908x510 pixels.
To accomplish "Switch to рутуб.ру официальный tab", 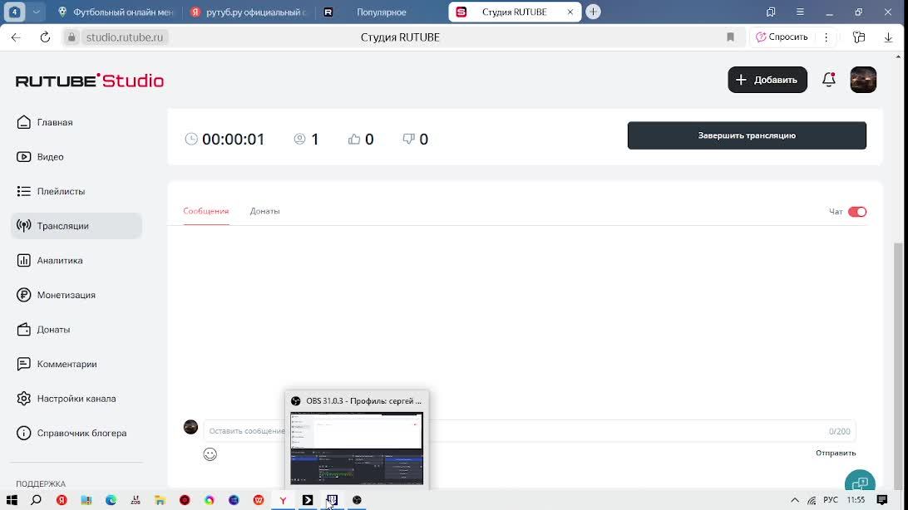I will (249, 12).
